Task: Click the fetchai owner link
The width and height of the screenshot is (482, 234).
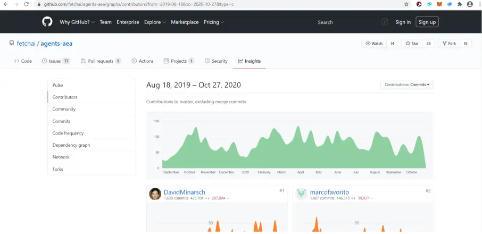Action: pyautogui.click(x=26, y=44)
